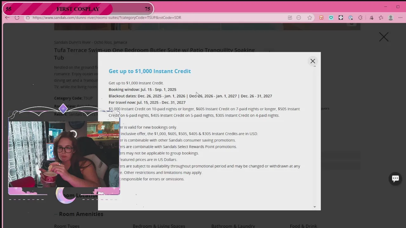Screen dimensions: 406x228
Task: Click the 'Bathroom & Laundry' amenities column
Action: (233, 226)
